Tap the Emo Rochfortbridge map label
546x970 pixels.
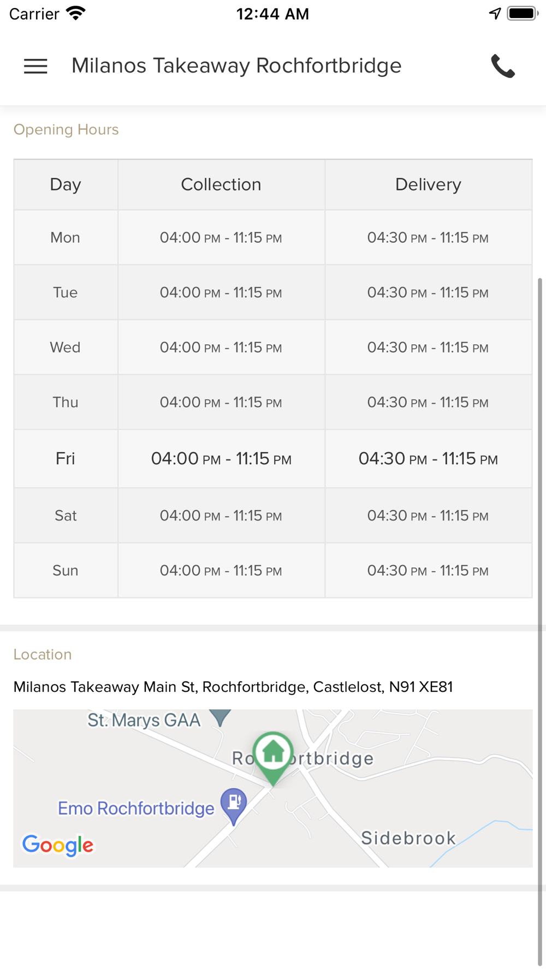(136, 808)
